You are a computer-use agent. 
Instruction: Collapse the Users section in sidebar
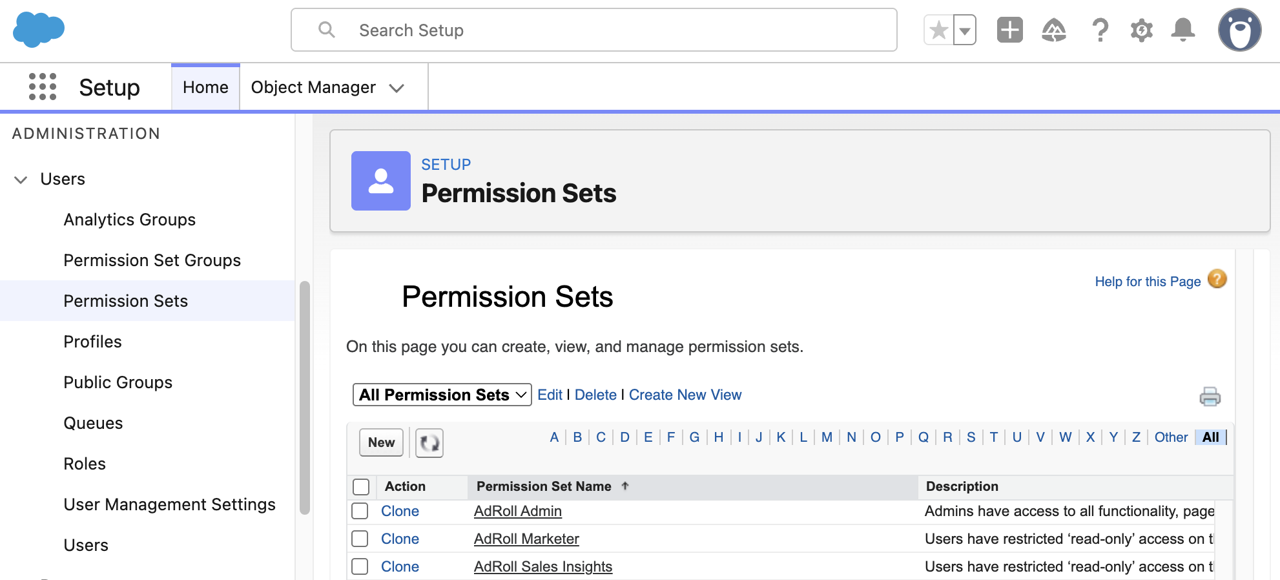tap(21, 180)
